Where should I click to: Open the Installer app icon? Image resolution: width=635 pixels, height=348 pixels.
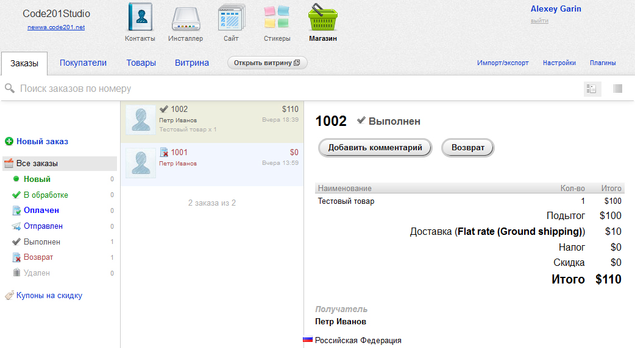click(x=185, y=18)
